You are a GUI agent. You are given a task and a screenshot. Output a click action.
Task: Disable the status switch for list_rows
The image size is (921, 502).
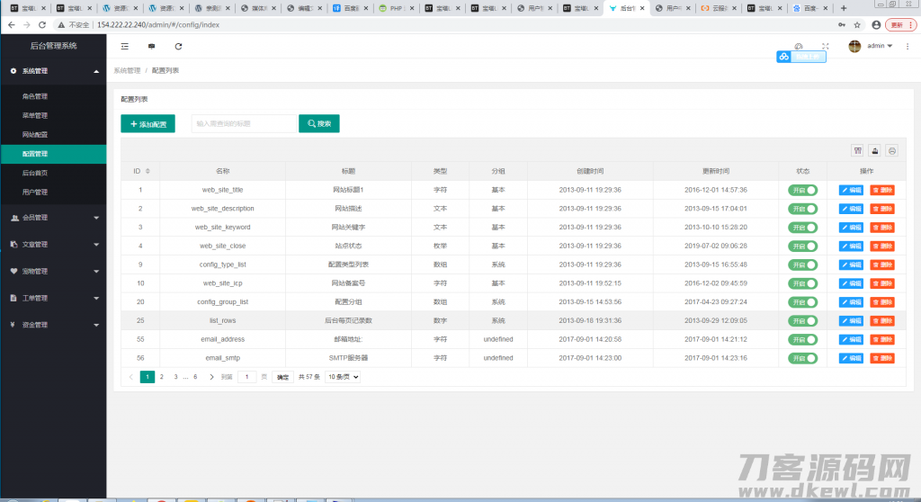[803, 320]
